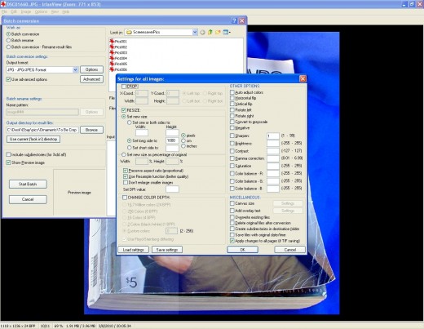Toggle the RESIZE checkbox
The height and width of the screenshot is (329, 424).
[x=124, y=110]
